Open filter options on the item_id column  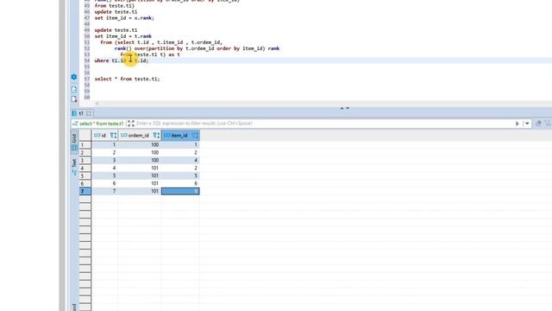point(195,136)
